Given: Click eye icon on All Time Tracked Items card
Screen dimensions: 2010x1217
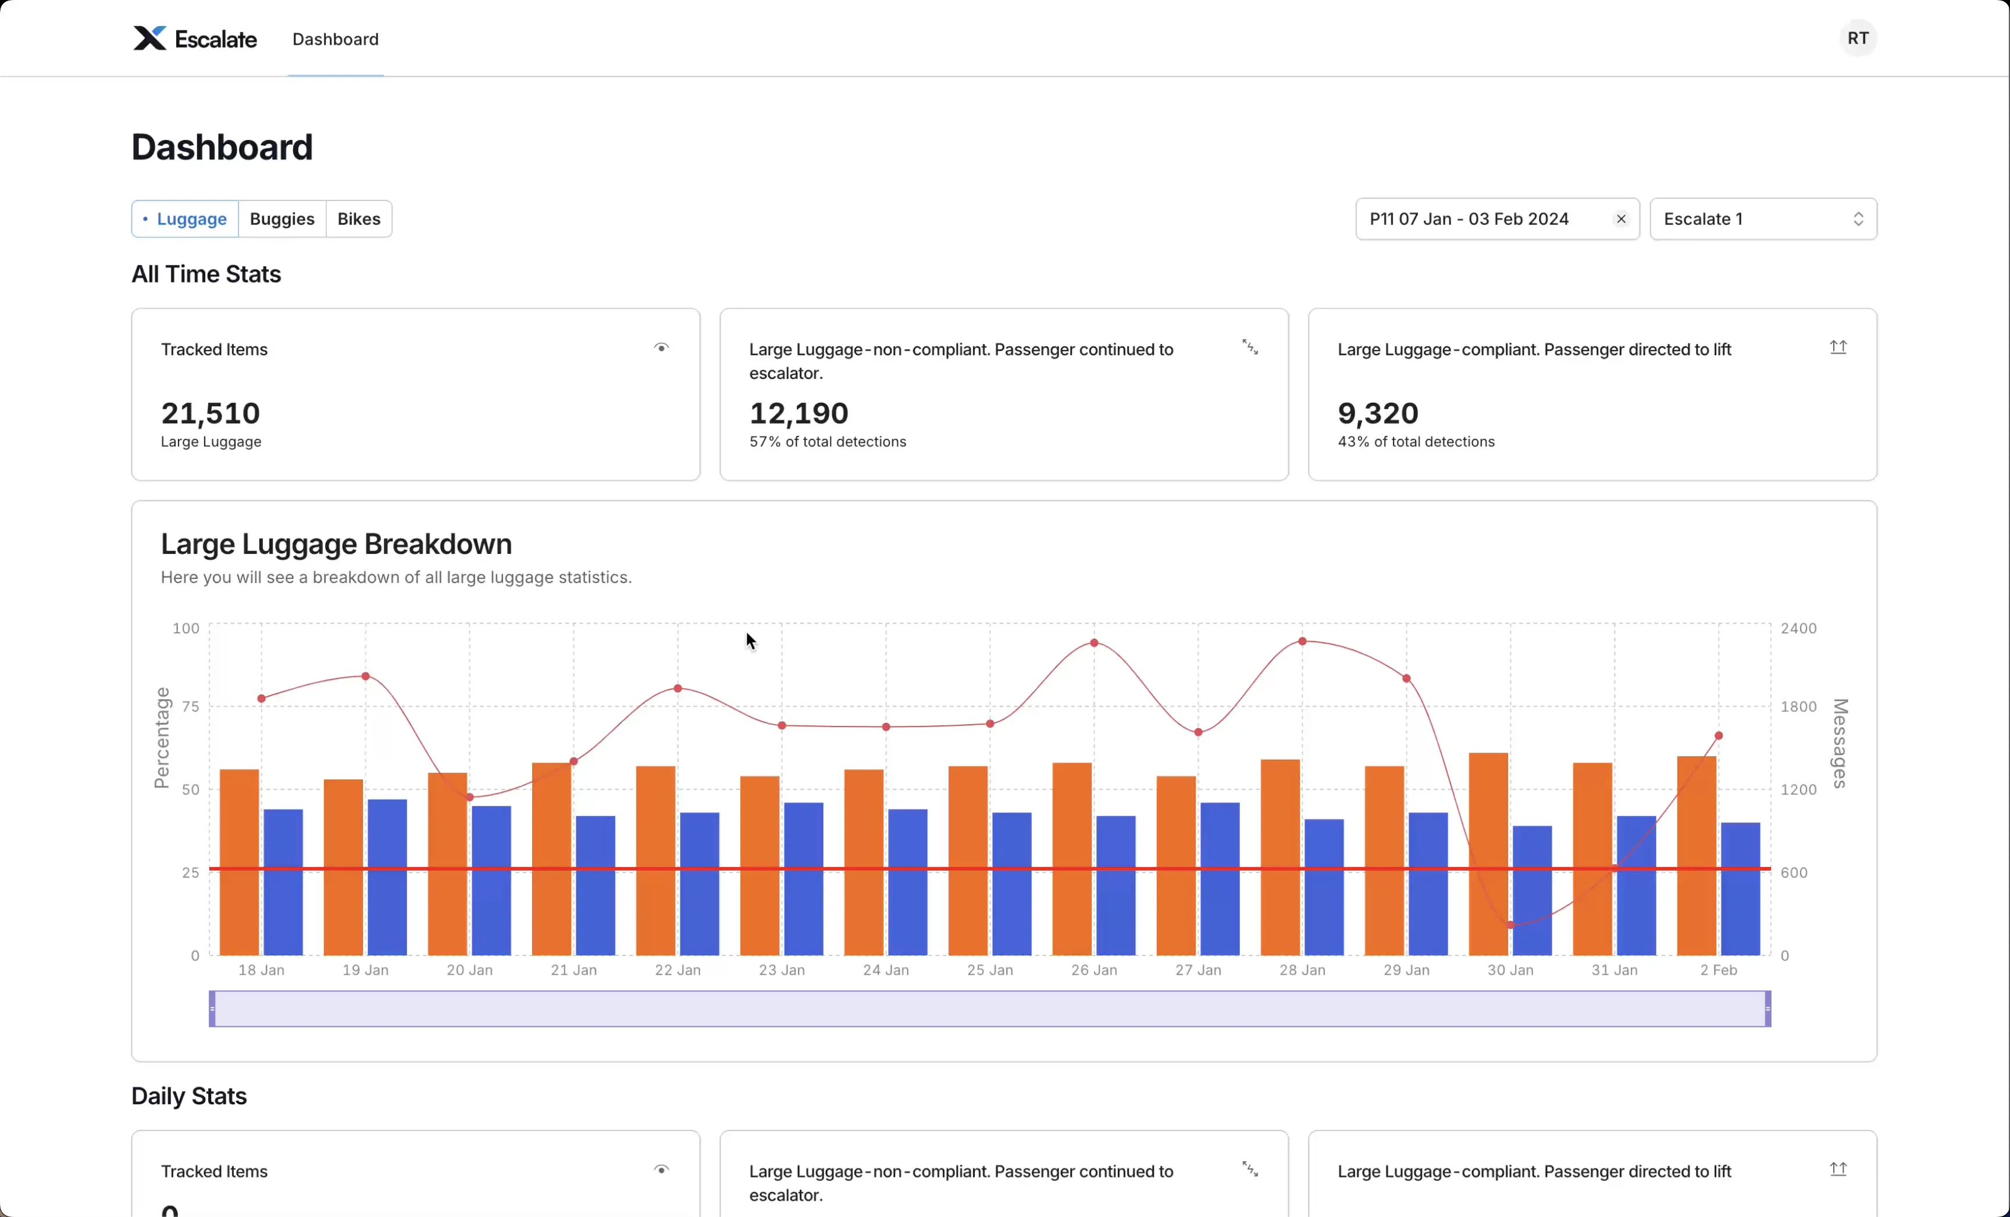Looking at the screenshot, I should pos(662,348).
